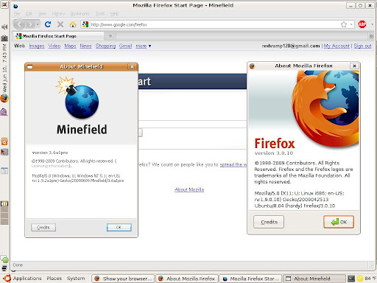Click the camera screenshot icon in side panel
Viewport: 377px width, 283px height.
pos(4,38)
